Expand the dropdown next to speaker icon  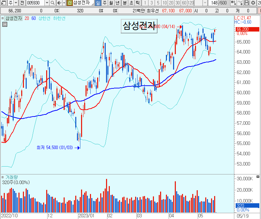coord(64,3)
